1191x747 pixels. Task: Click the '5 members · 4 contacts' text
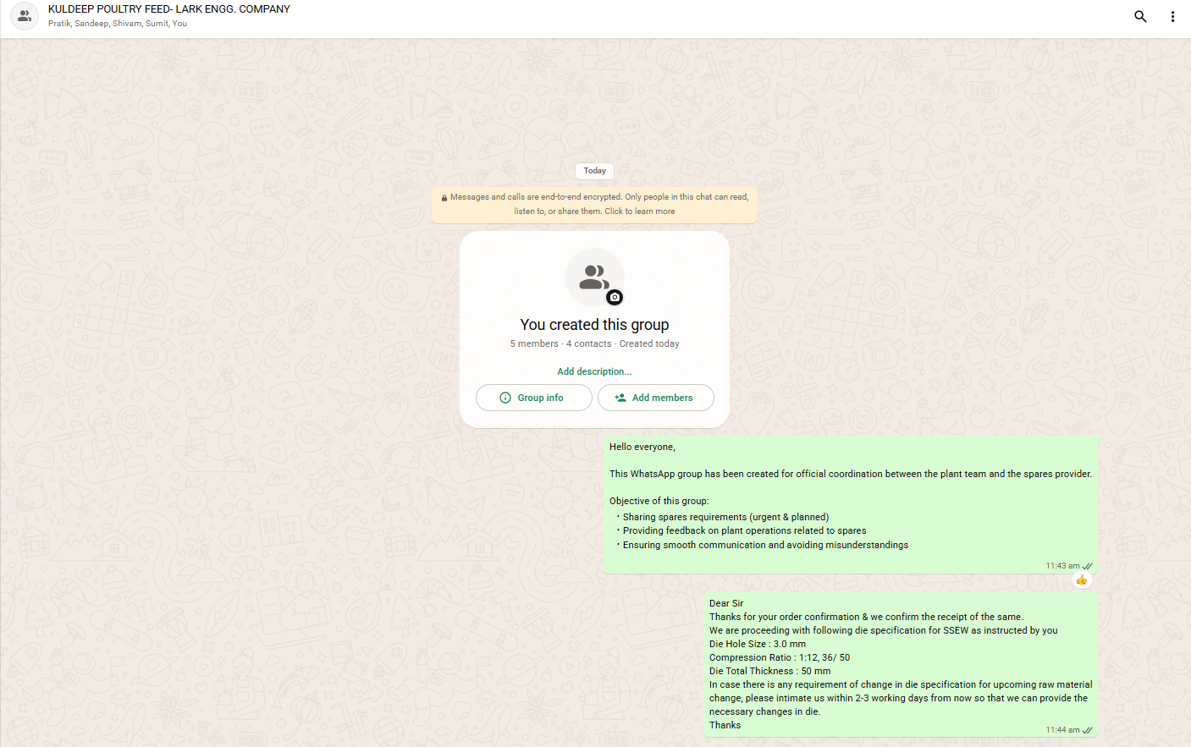560,344
